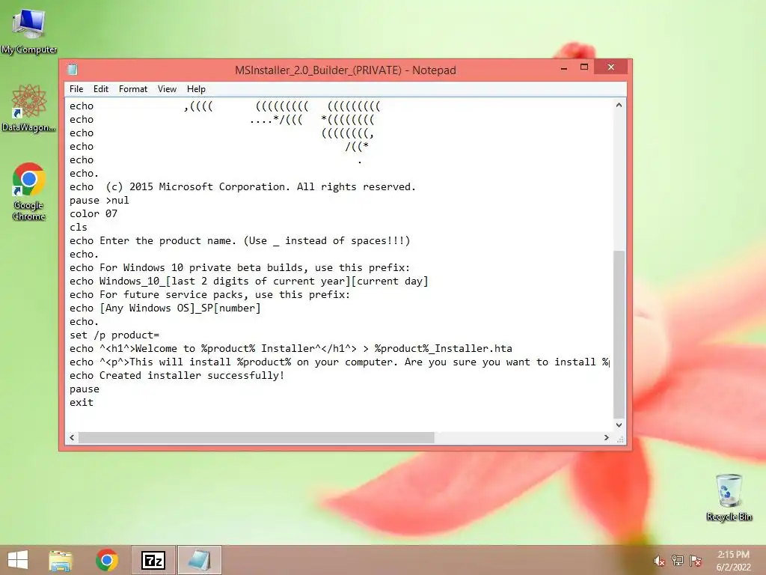Open the My Computer desktop icon

coord(29,30)
